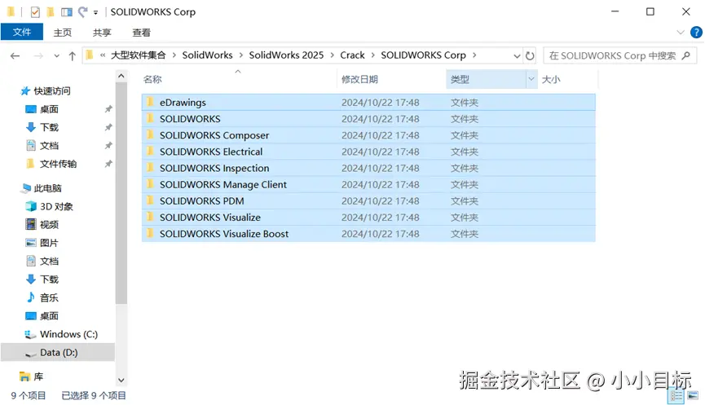
Task: Open the 类型 column filter dropdown
Action: (x=531, y=79)
